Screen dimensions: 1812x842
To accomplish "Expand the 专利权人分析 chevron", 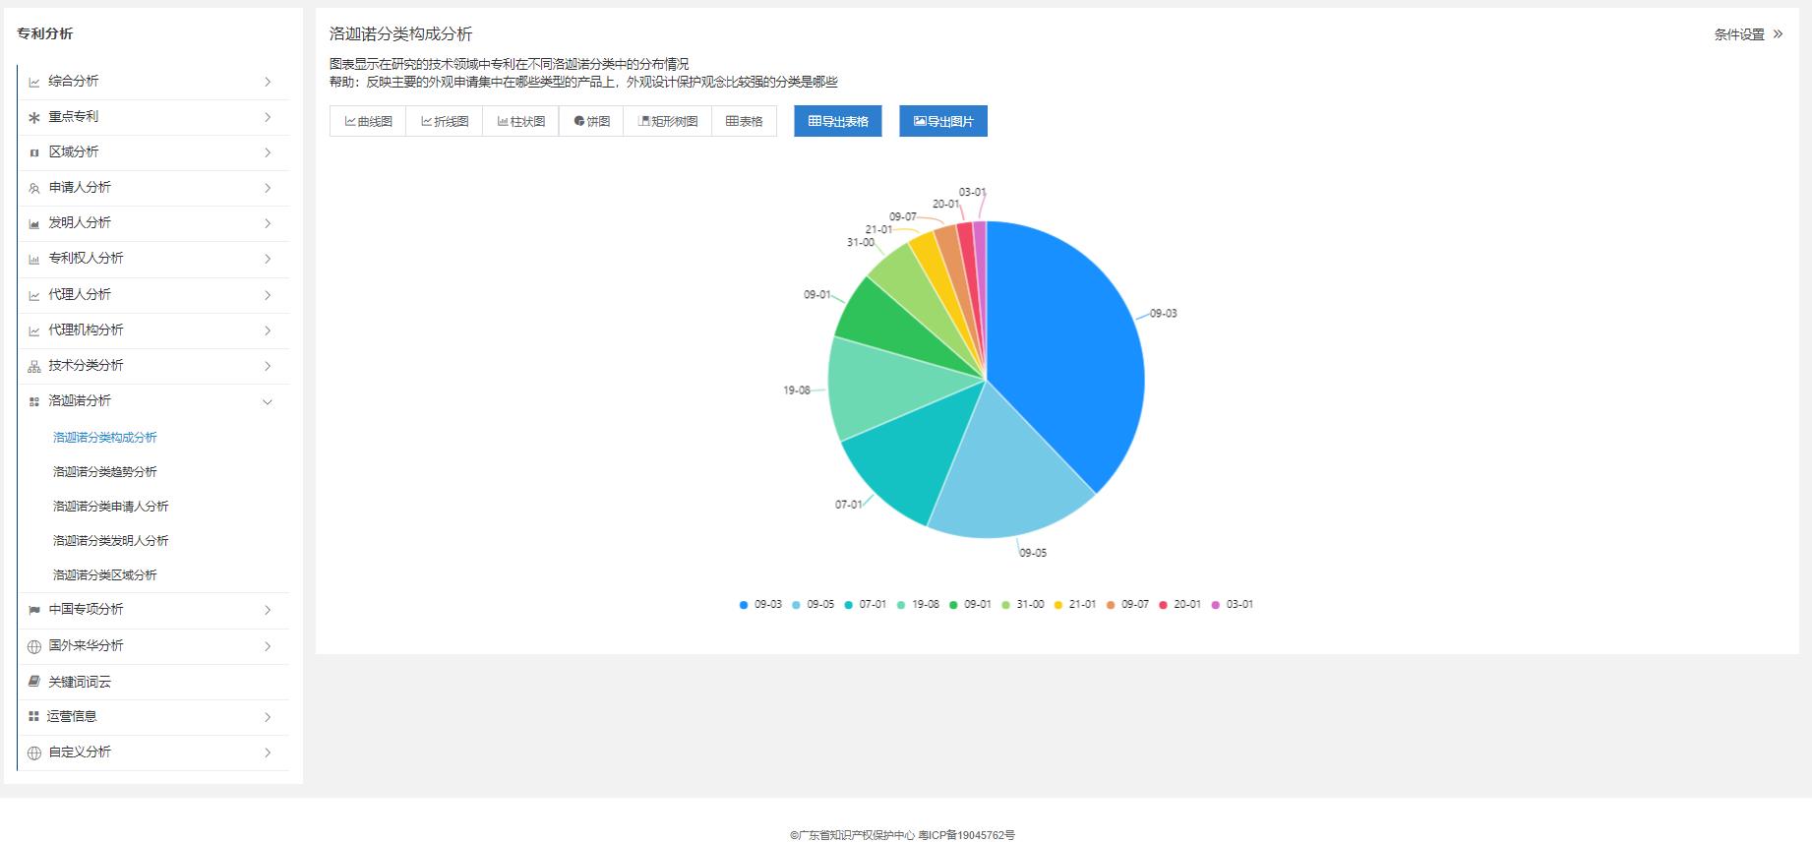I will [x=268, y=259].
